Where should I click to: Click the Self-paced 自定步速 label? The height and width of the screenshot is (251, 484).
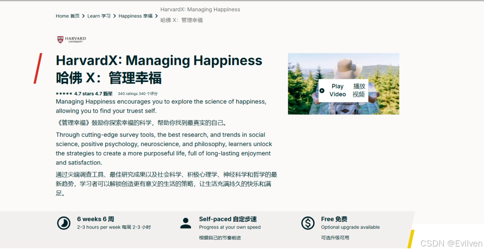click(x=228, y=219)
